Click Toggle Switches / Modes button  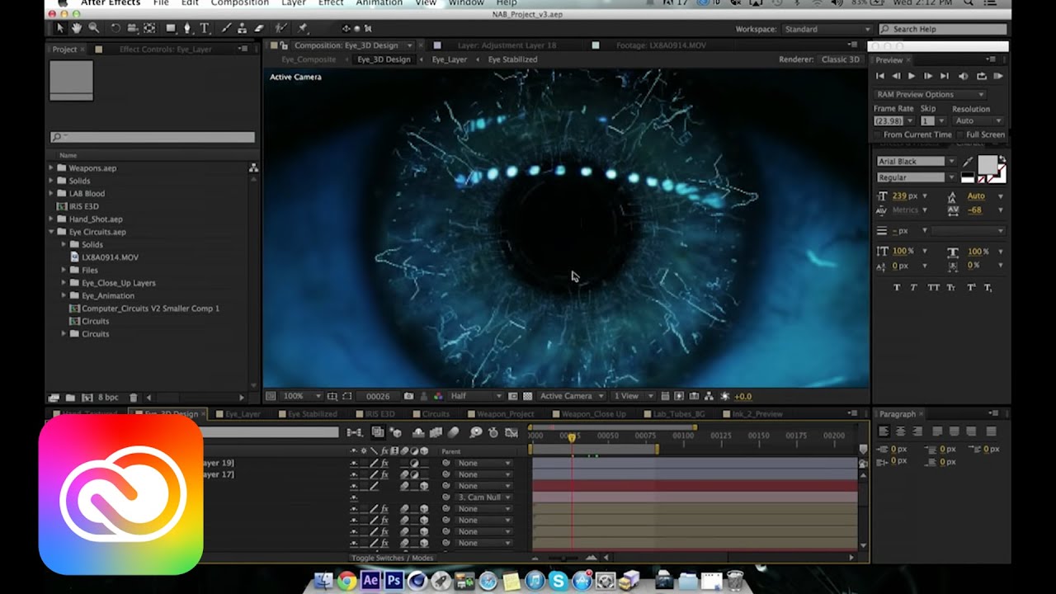pos(392,558)
